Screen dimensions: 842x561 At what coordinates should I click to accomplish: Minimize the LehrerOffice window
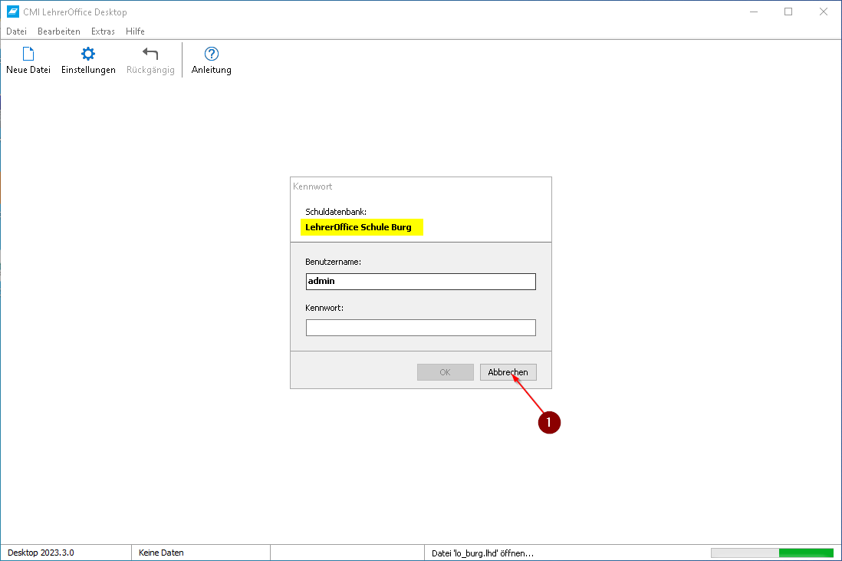coord(754,12)
